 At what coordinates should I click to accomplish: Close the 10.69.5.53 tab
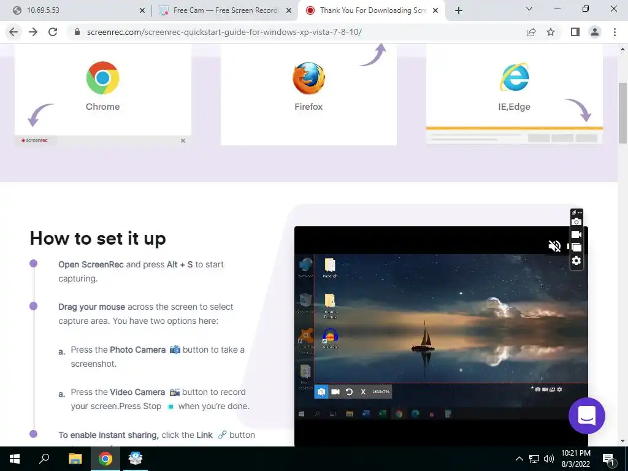click(142, 11)
